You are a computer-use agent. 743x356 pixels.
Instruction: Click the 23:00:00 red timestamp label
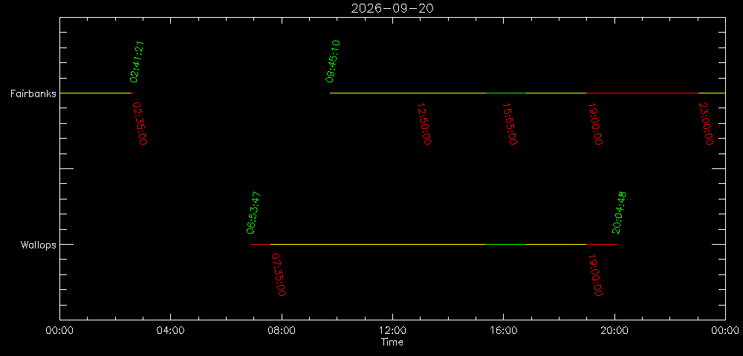[x=706, y=124]
